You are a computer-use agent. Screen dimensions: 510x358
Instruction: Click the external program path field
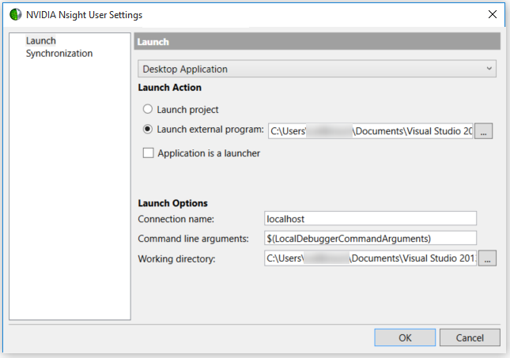coord(371,131)
